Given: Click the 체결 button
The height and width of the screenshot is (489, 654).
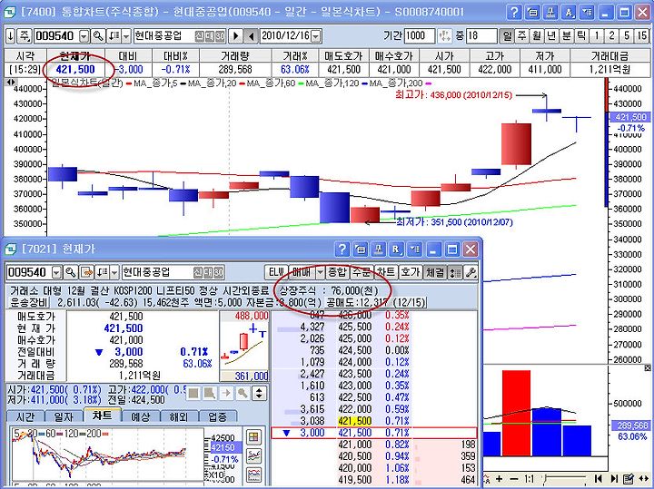Looking at the screenshot, I should (434, 272).
